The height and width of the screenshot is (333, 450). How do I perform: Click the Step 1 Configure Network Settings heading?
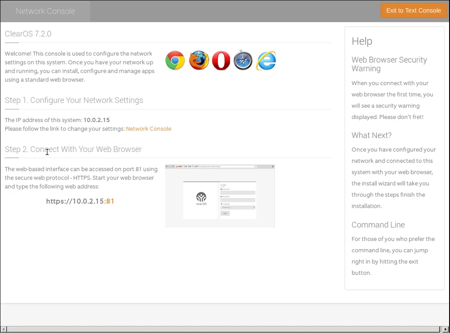[74, 100]
